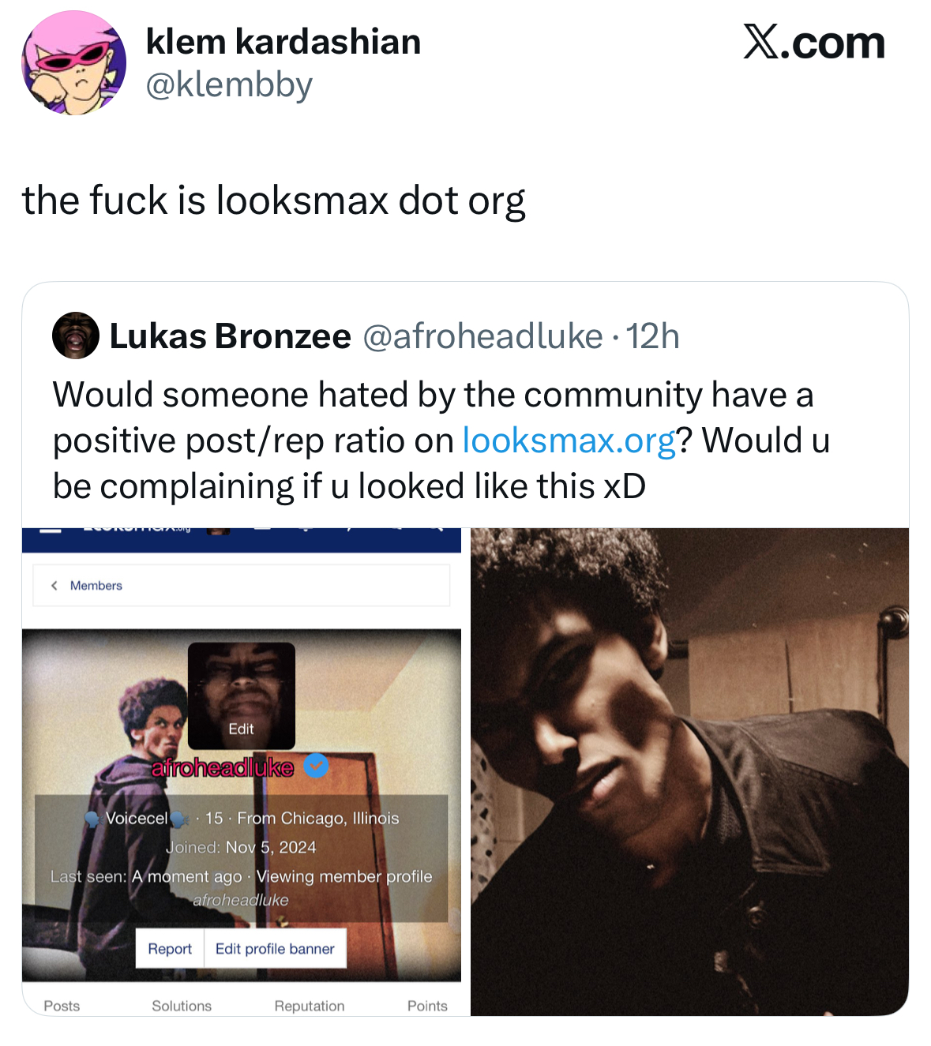Select the Points tab
The image size is (931, 1046).
point(427,1006)
